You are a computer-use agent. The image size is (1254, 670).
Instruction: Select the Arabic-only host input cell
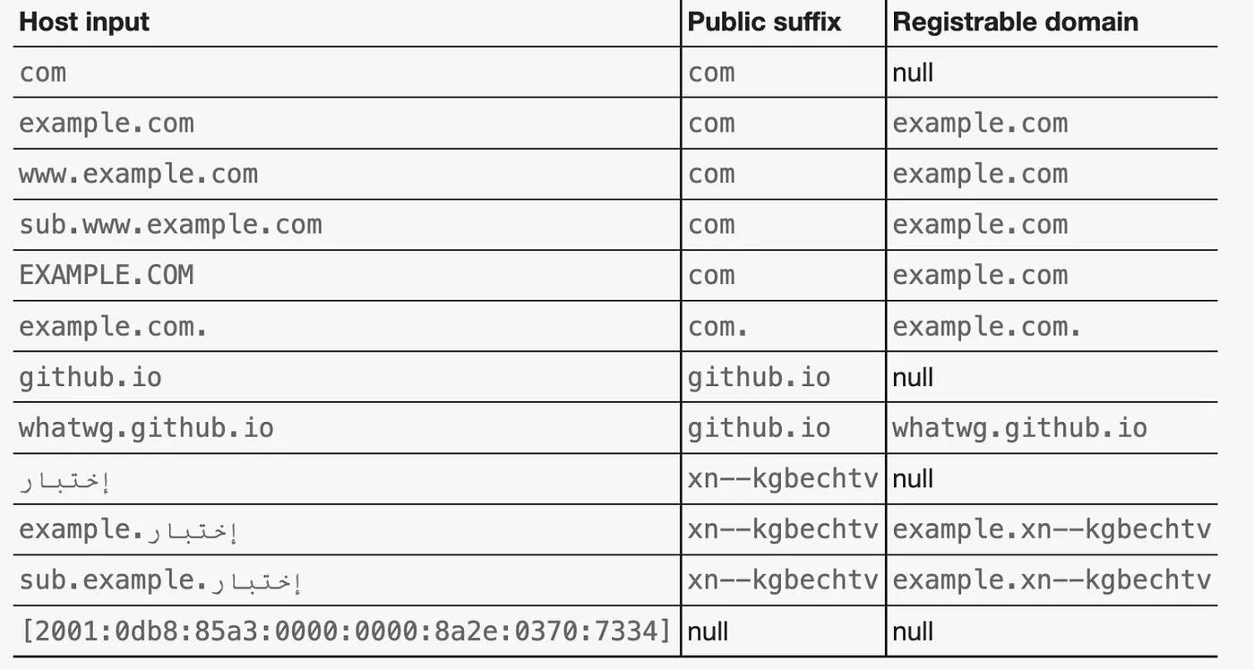coord(64,480)
